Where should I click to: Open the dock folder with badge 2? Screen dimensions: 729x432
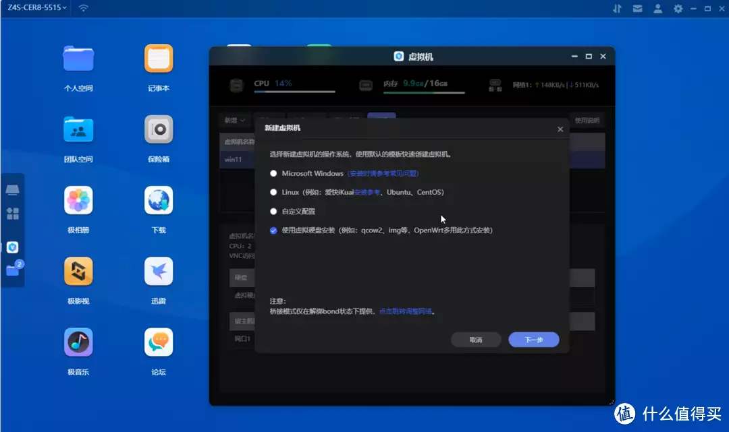pyautogui.click(x=13, y=269)
